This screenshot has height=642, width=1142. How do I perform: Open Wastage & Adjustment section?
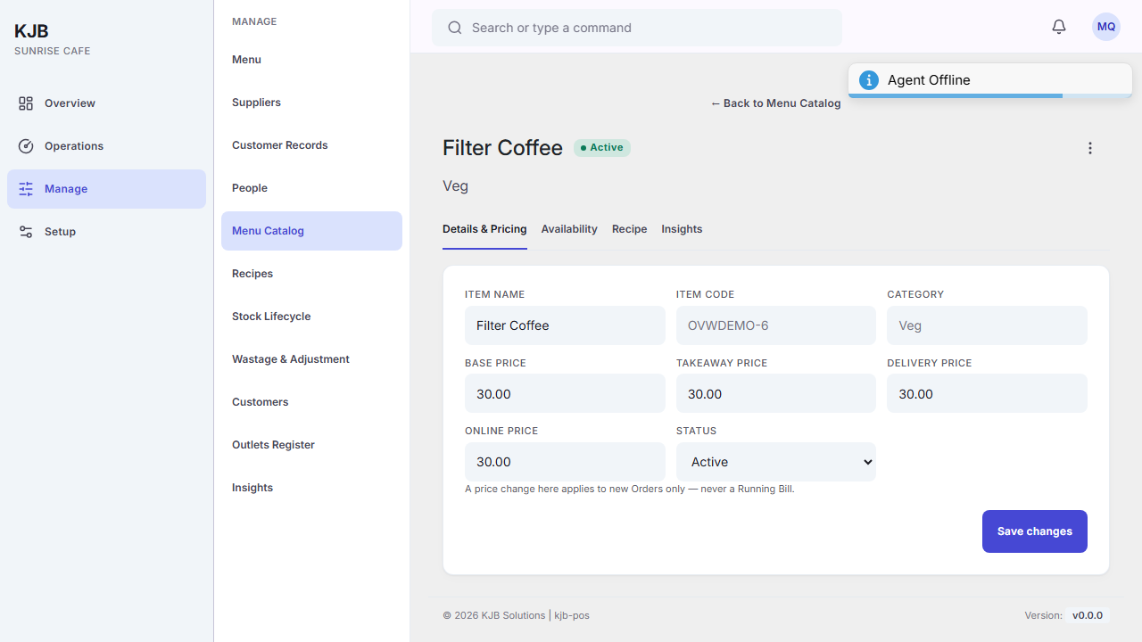pyautogui.click(x=311, y=359)
